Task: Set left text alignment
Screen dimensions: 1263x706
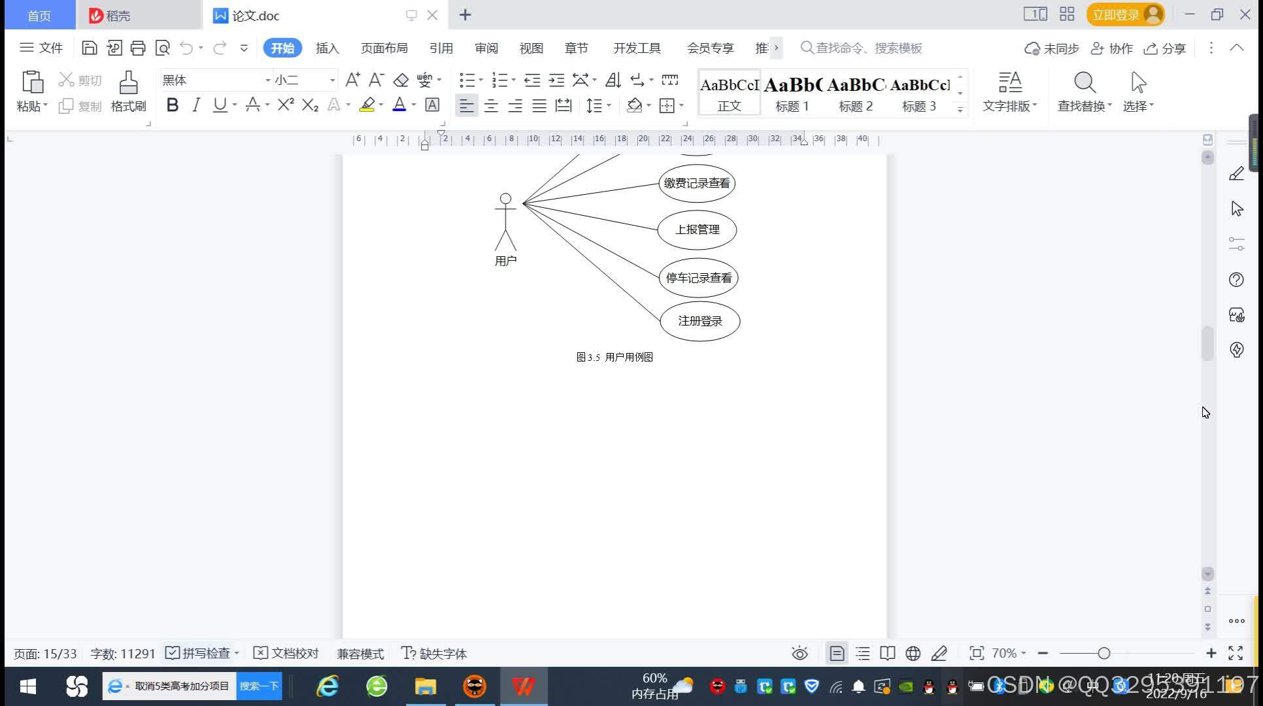Action: (466, 105)
